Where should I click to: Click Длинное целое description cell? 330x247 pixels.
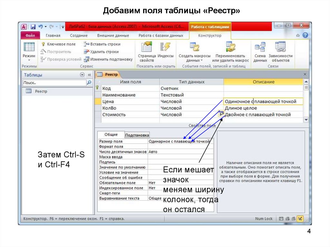point(263,108)
